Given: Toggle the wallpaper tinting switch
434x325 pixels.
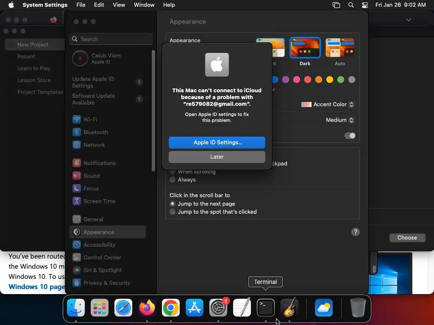Looking at the screenshot, I should click(x=350, y=136).
